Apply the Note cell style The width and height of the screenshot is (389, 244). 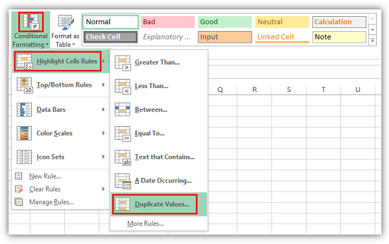tap(339, 37)
